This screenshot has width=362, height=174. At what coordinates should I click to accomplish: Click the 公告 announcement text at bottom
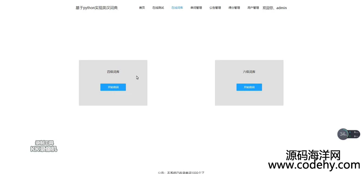click(x=181, y=172)
